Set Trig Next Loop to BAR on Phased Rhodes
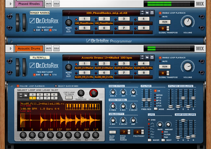Viewport: 211px width, 149px height. pyautogui.click(x=34, y=30)
